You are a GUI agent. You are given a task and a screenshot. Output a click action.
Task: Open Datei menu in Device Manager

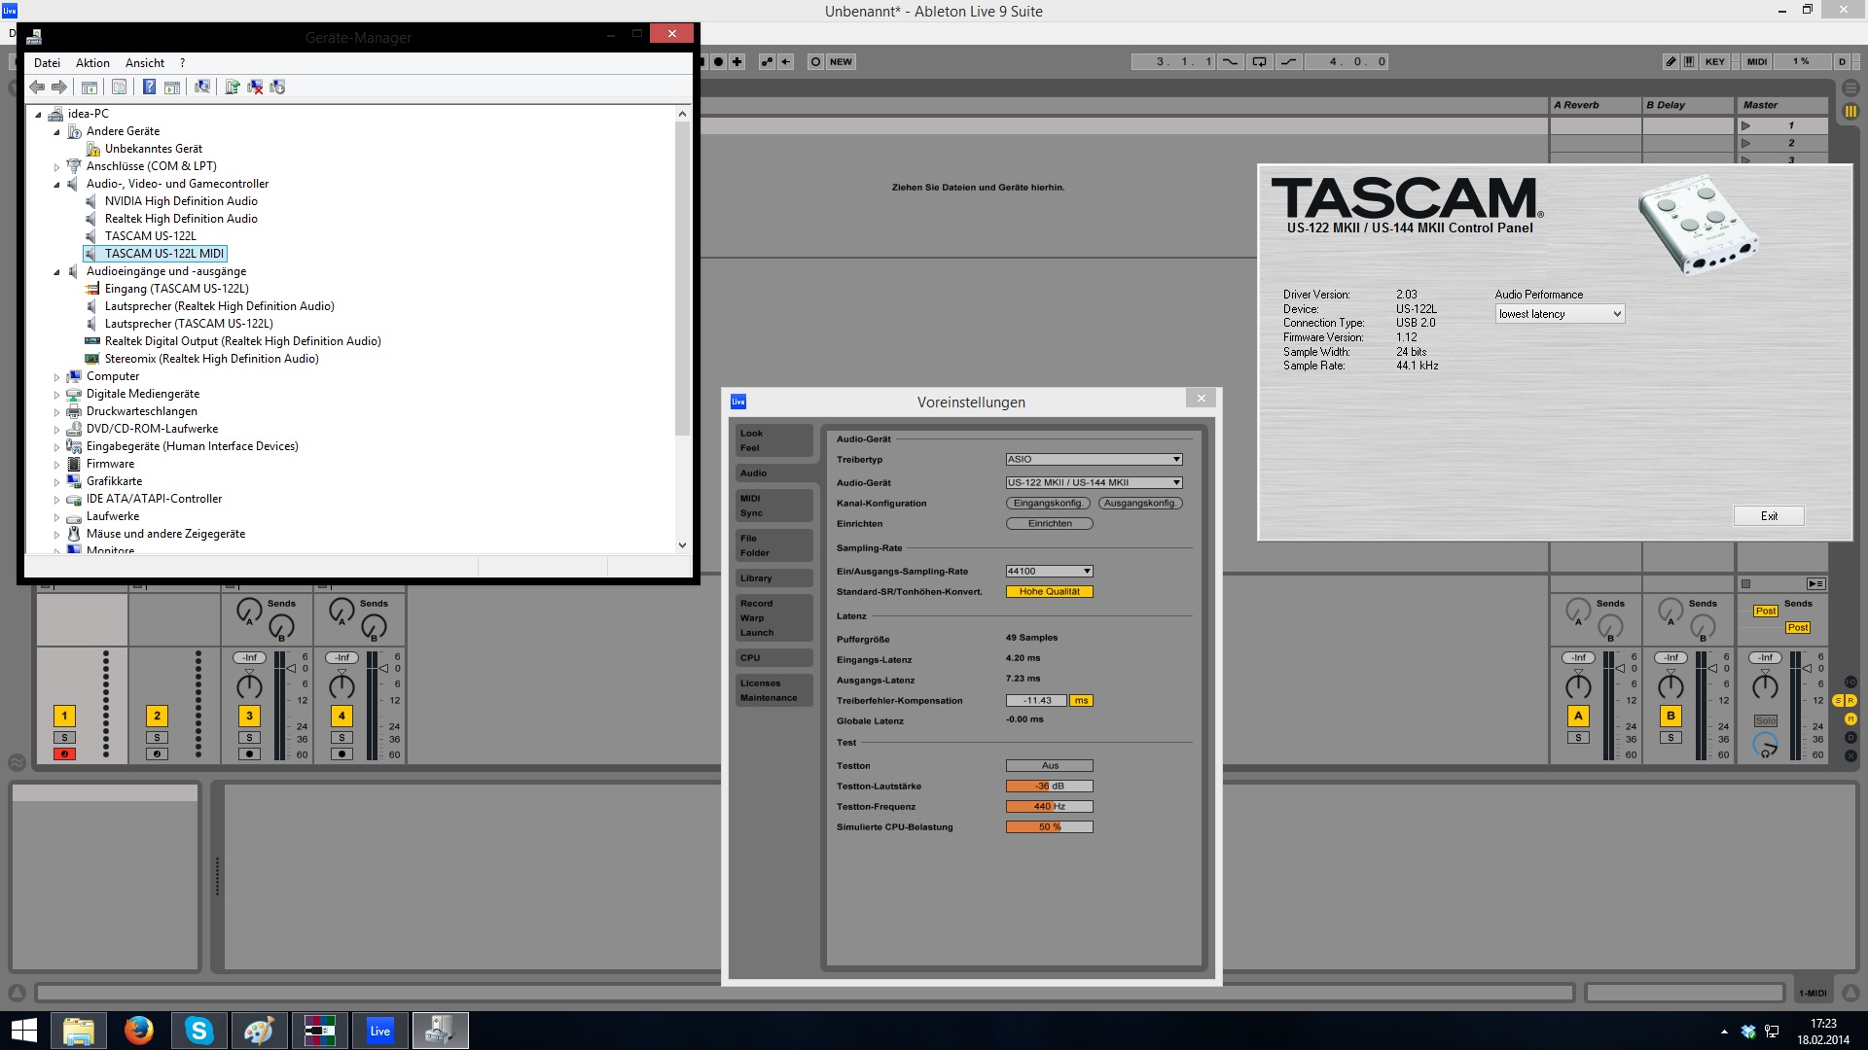[47, 63]
